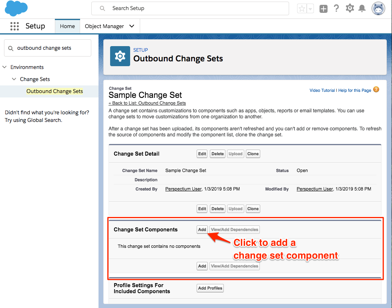The height and width of the screenshot is (308, 392).
Task: View notifications bell
Action: (x=362, y=8)
